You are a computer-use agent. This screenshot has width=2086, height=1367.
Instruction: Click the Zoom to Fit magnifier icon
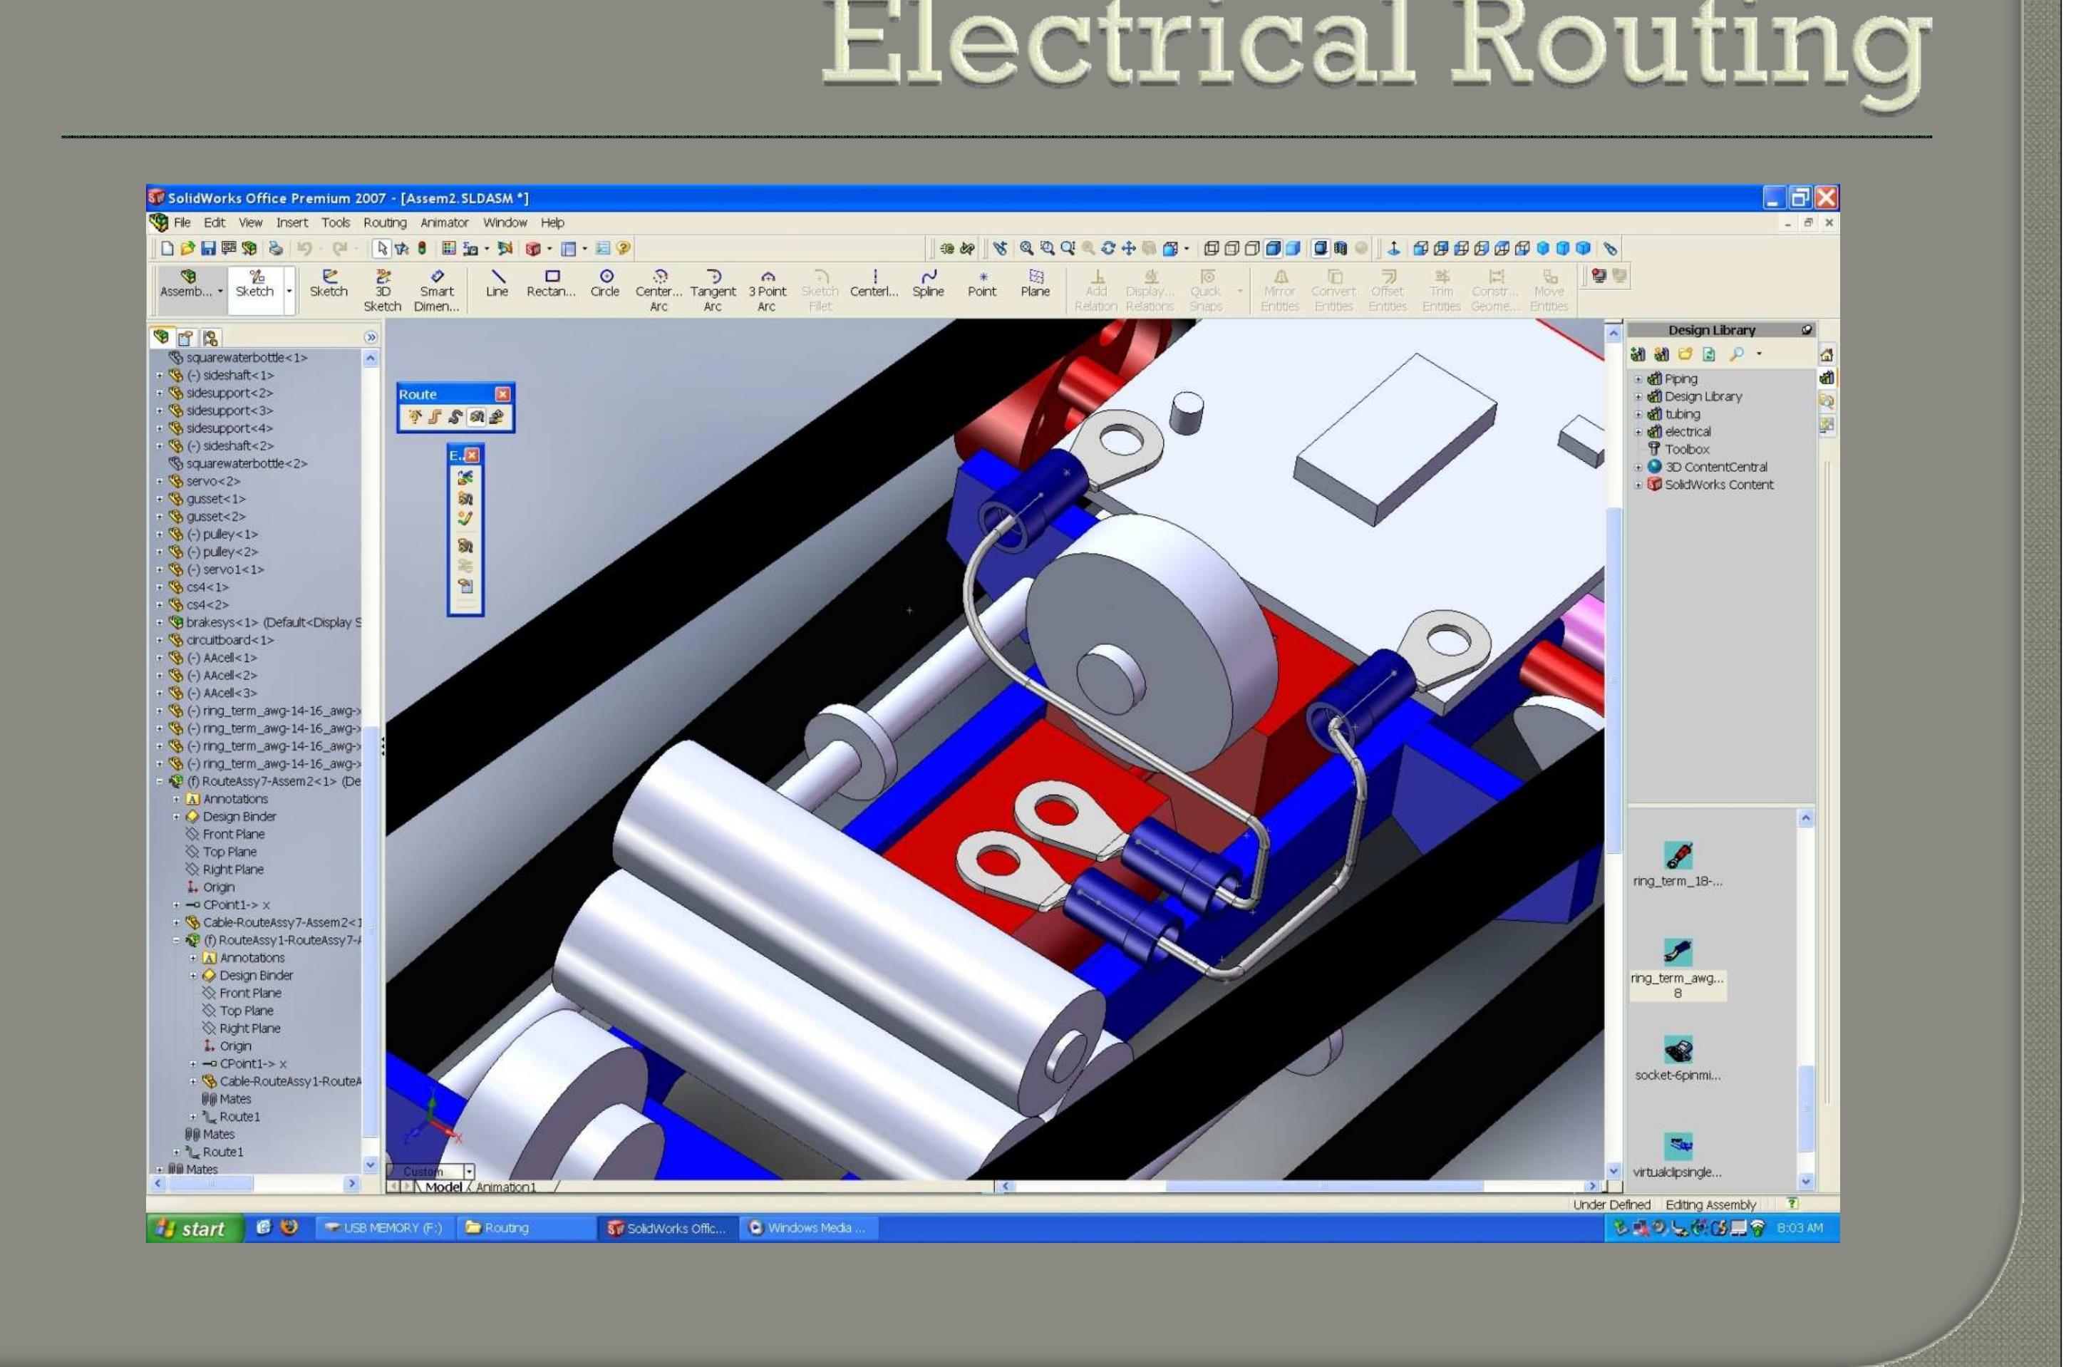click(x=1026, y=249)
